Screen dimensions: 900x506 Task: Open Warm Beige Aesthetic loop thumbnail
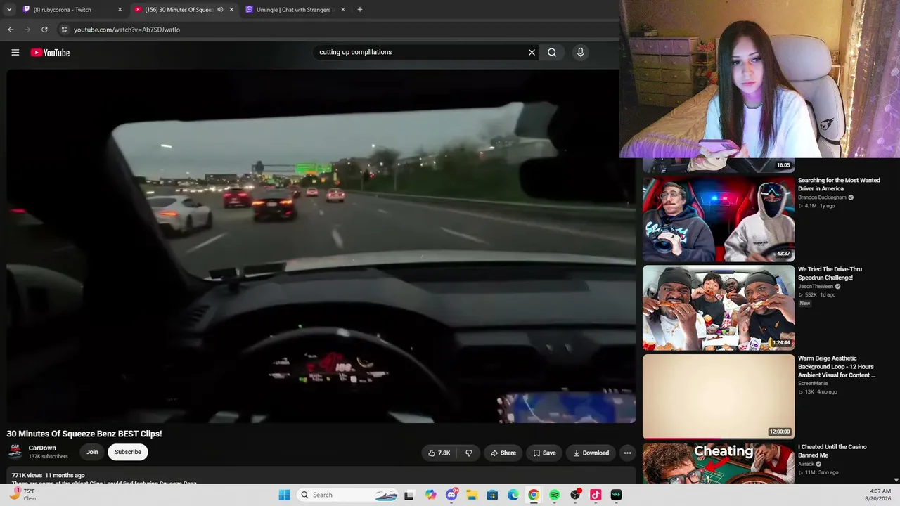(719, 396)
